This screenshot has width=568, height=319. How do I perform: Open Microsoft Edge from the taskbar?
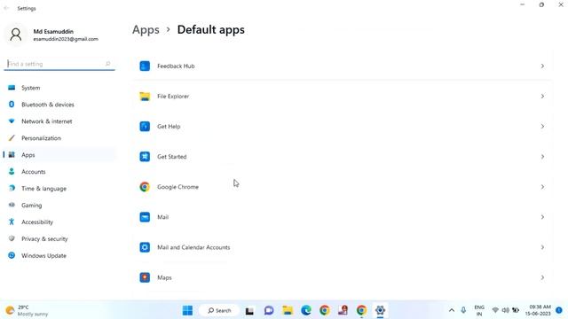306,310
